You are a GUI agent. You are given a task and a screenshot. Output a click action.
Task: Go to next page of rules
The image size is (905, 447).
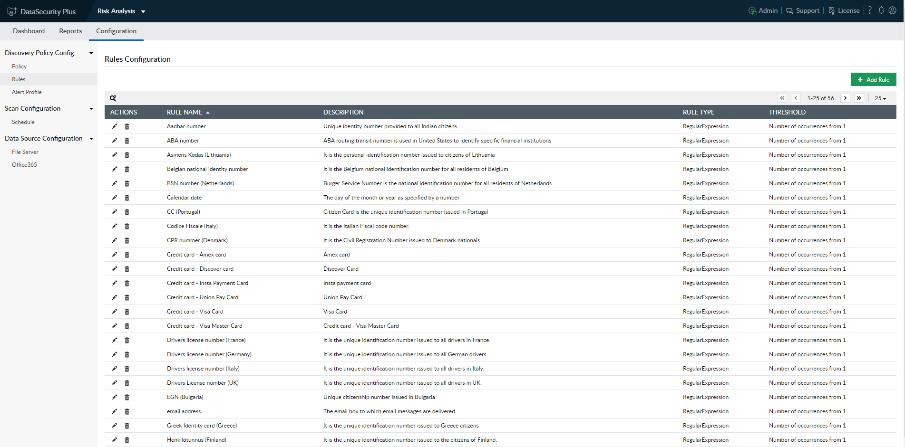pyautogui.click(x=845, y=98)
